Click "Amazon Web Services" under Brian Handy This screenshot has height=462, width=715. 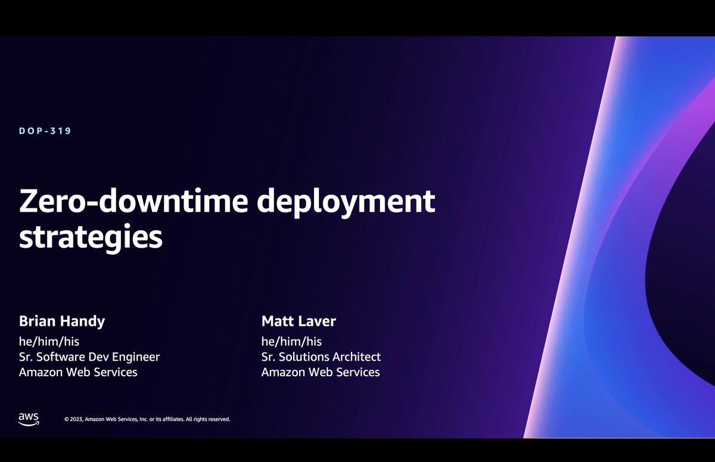[x=78, y=372]
